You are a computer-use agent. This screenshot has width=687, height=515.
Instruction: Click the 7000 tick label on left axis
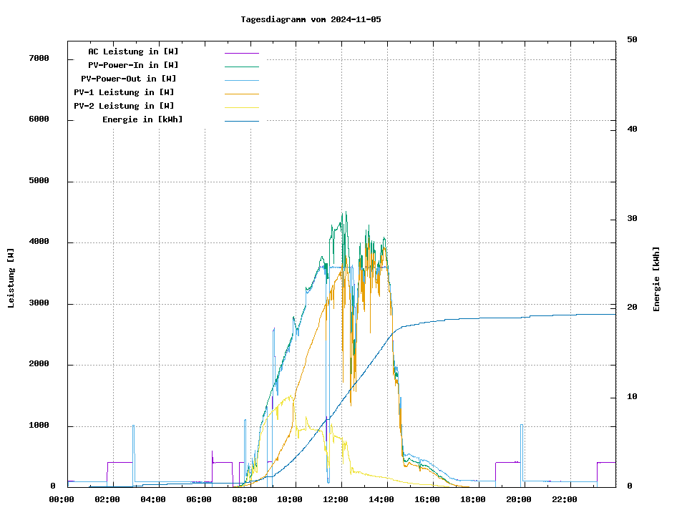[x=39, y=58]
